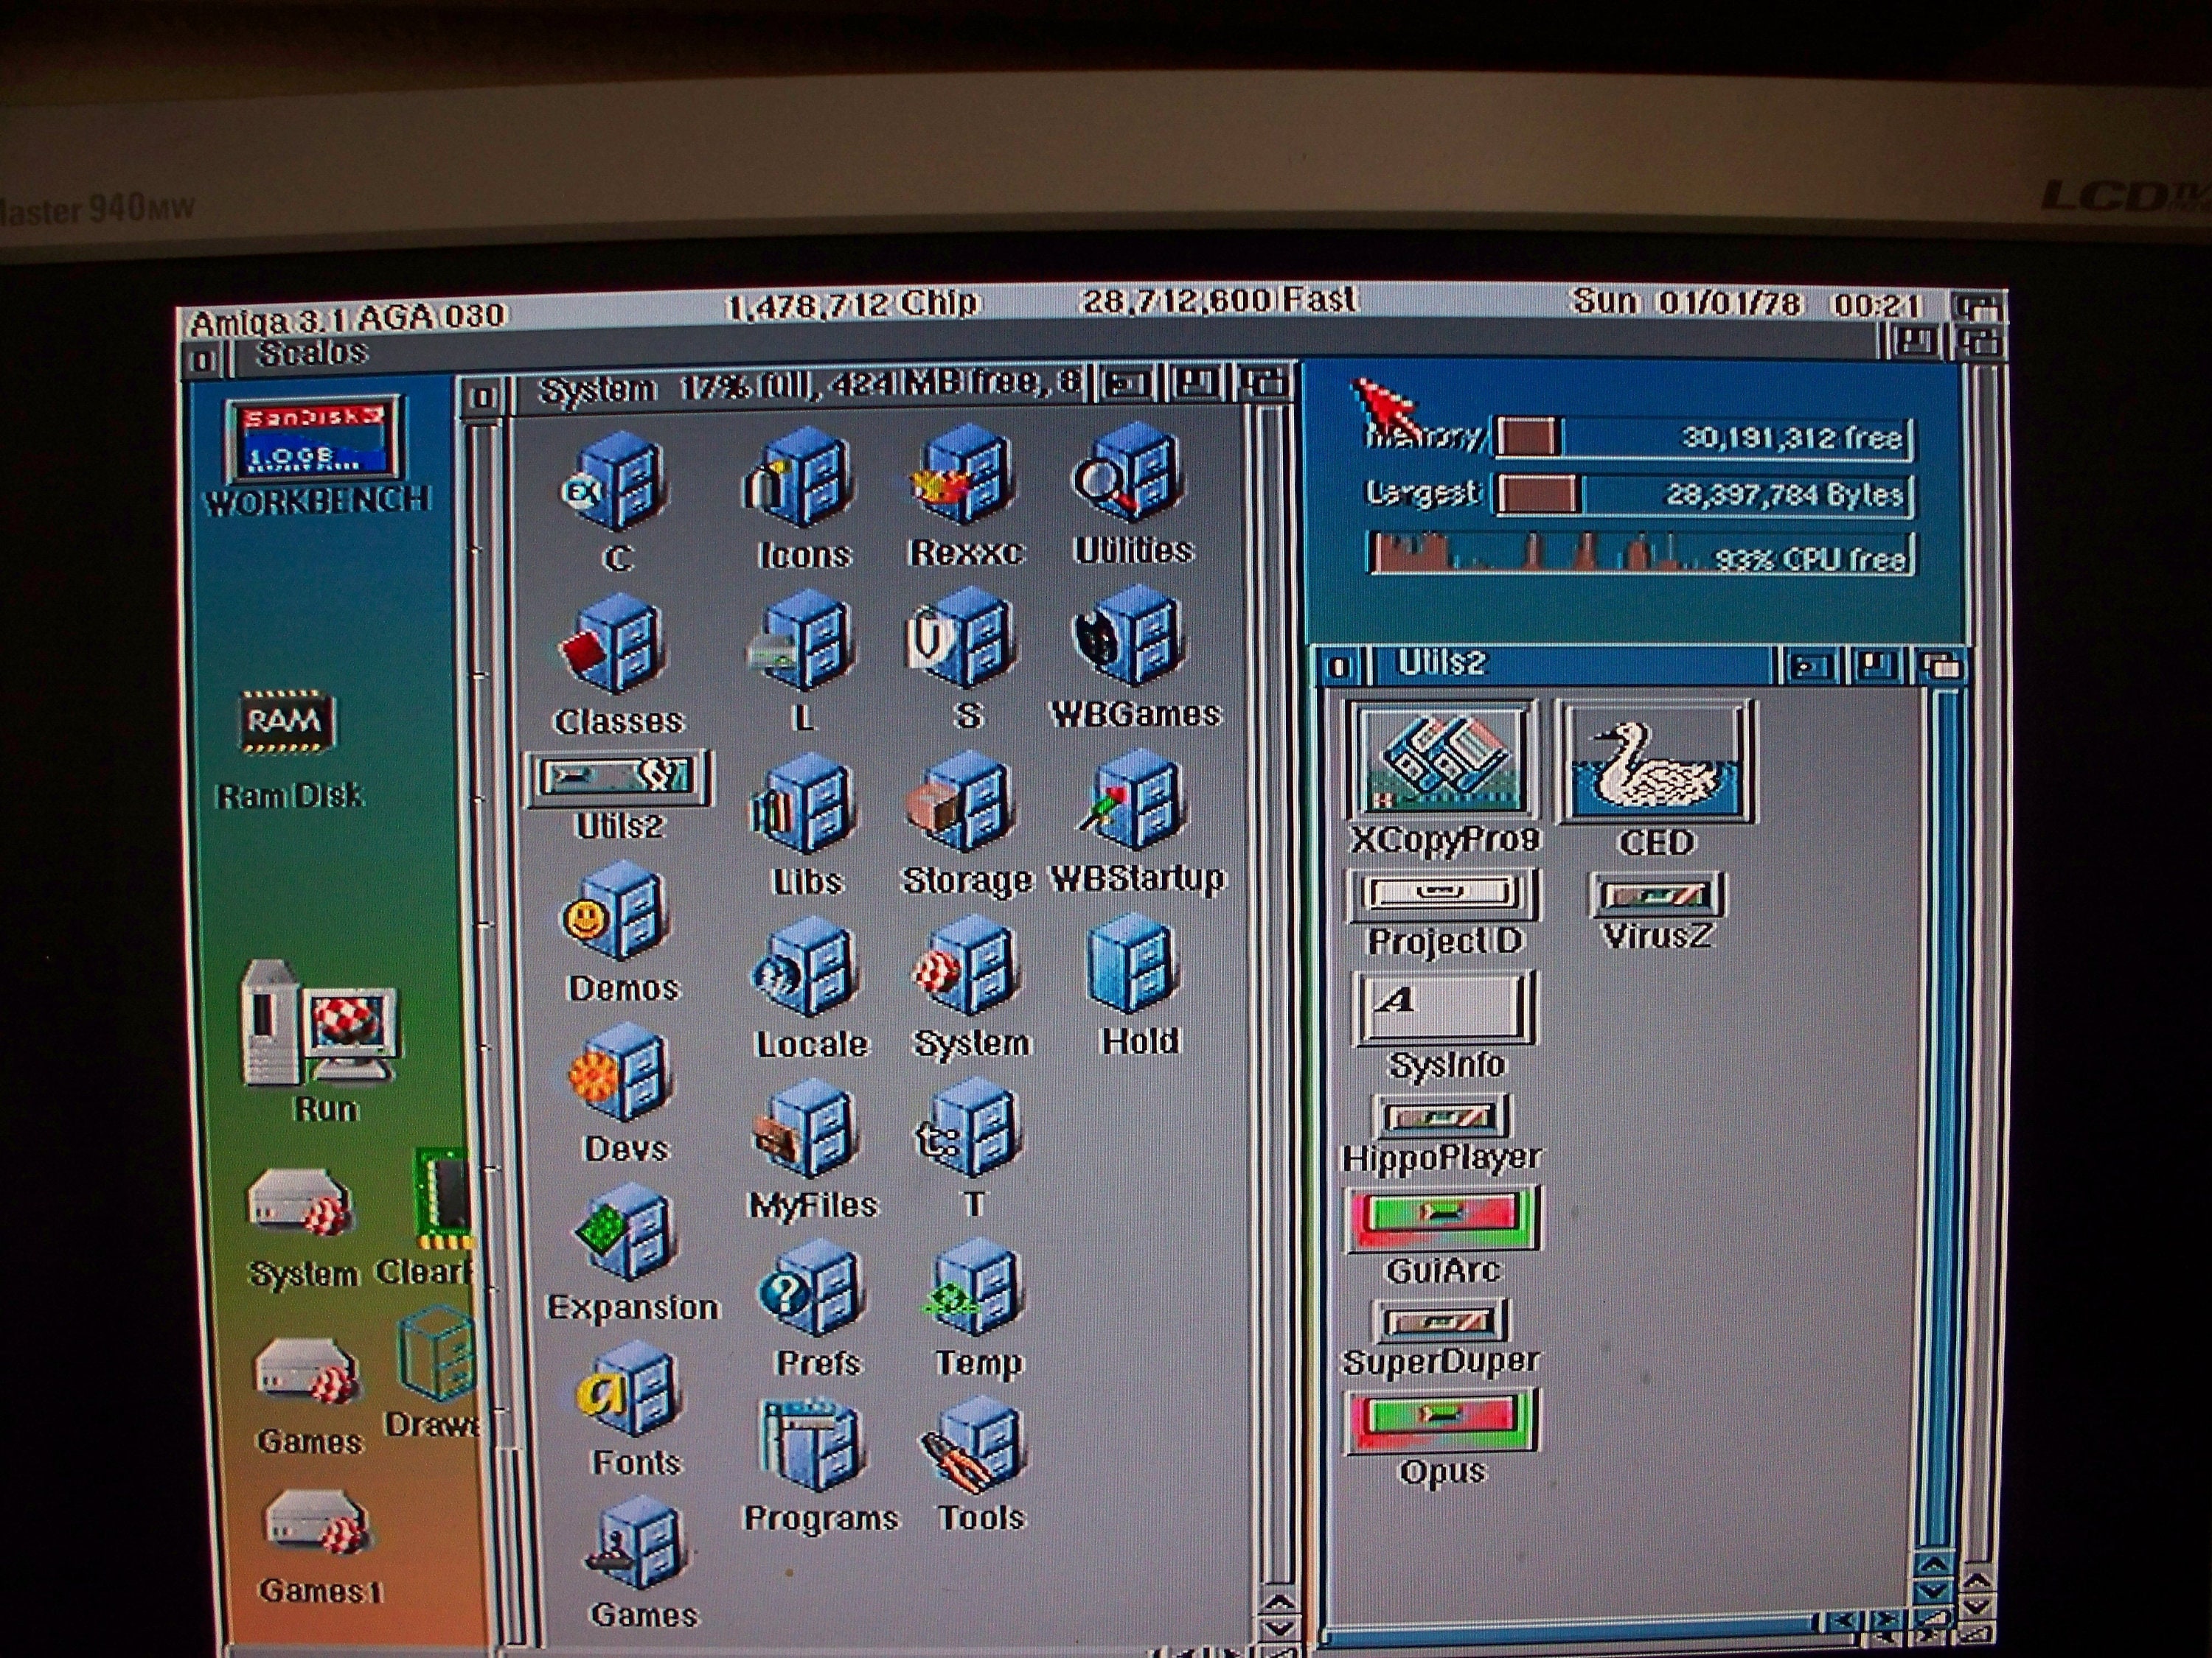Click the down arrow of the Utils2 scrollbar
The height and width of the screenshot is (1658, 2212).
tap(1934, 1589)
